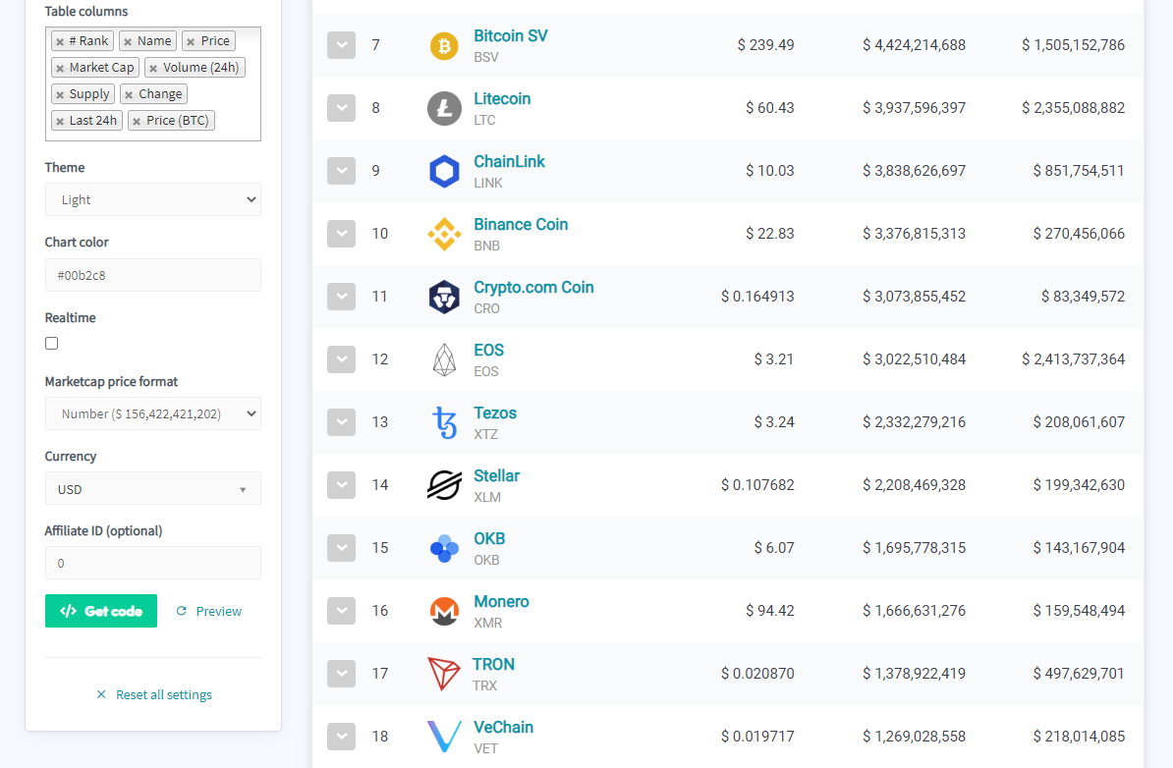Click the Chart color hex field
1173x768 pixels.
point(152,275)
